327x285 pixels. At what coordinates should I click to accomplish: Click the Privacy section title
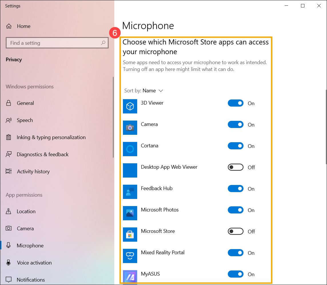(14, 60)
